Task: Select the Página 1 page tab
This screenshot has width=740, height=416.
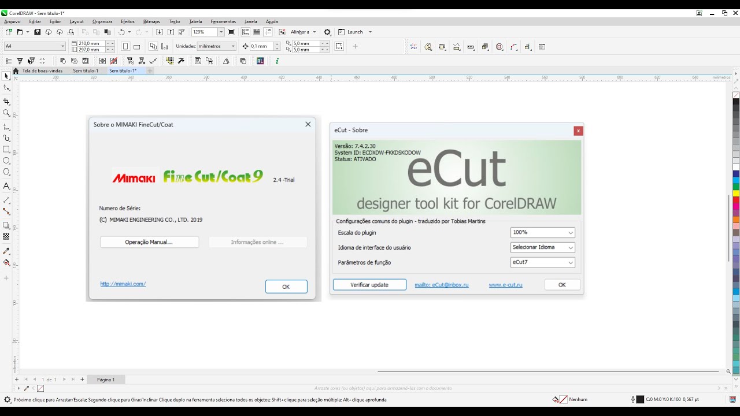Action: [106, 380]
